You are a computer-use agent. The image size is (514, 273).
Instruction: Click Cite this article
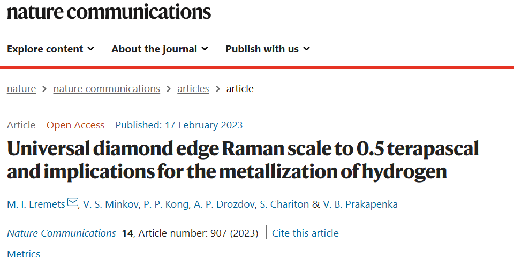coord(305,233)
